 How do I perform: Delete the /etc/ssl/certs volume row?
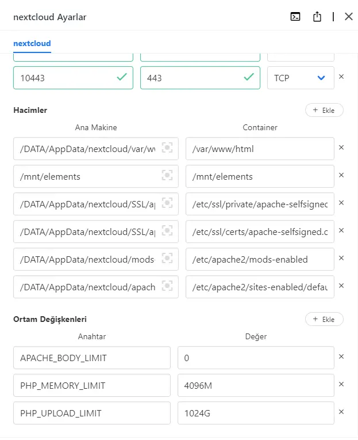(x=341, y=230)
